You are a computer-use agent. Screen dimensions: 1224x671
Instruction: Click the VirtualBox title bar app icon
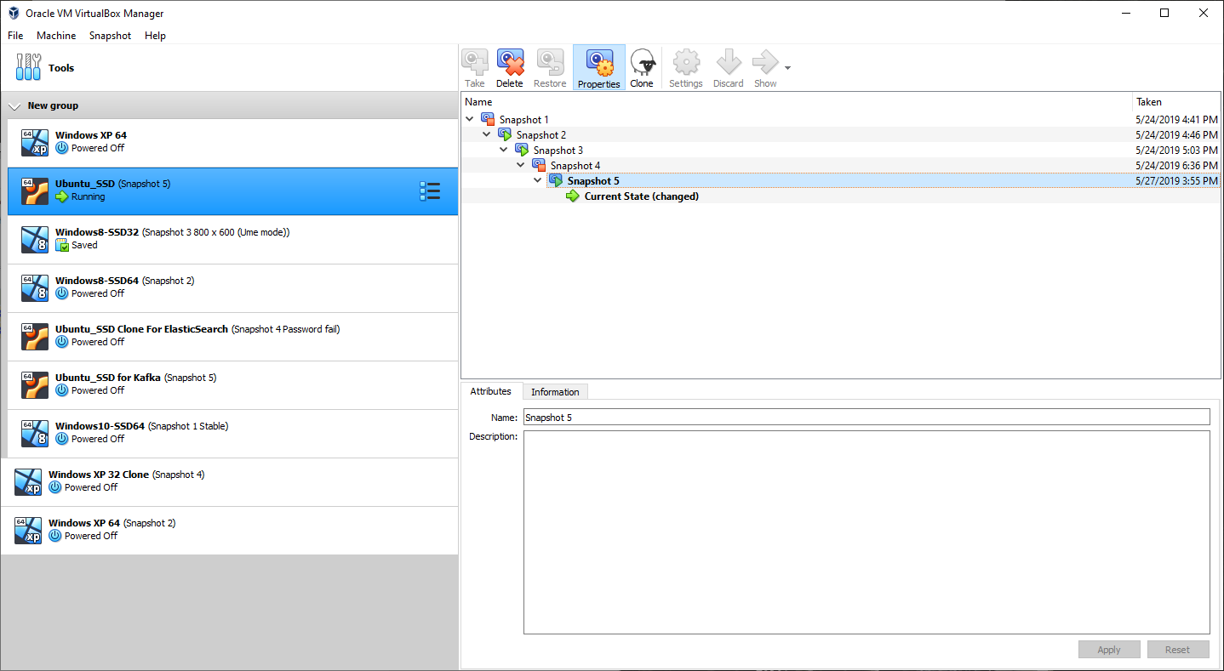(x=14, y=13)
